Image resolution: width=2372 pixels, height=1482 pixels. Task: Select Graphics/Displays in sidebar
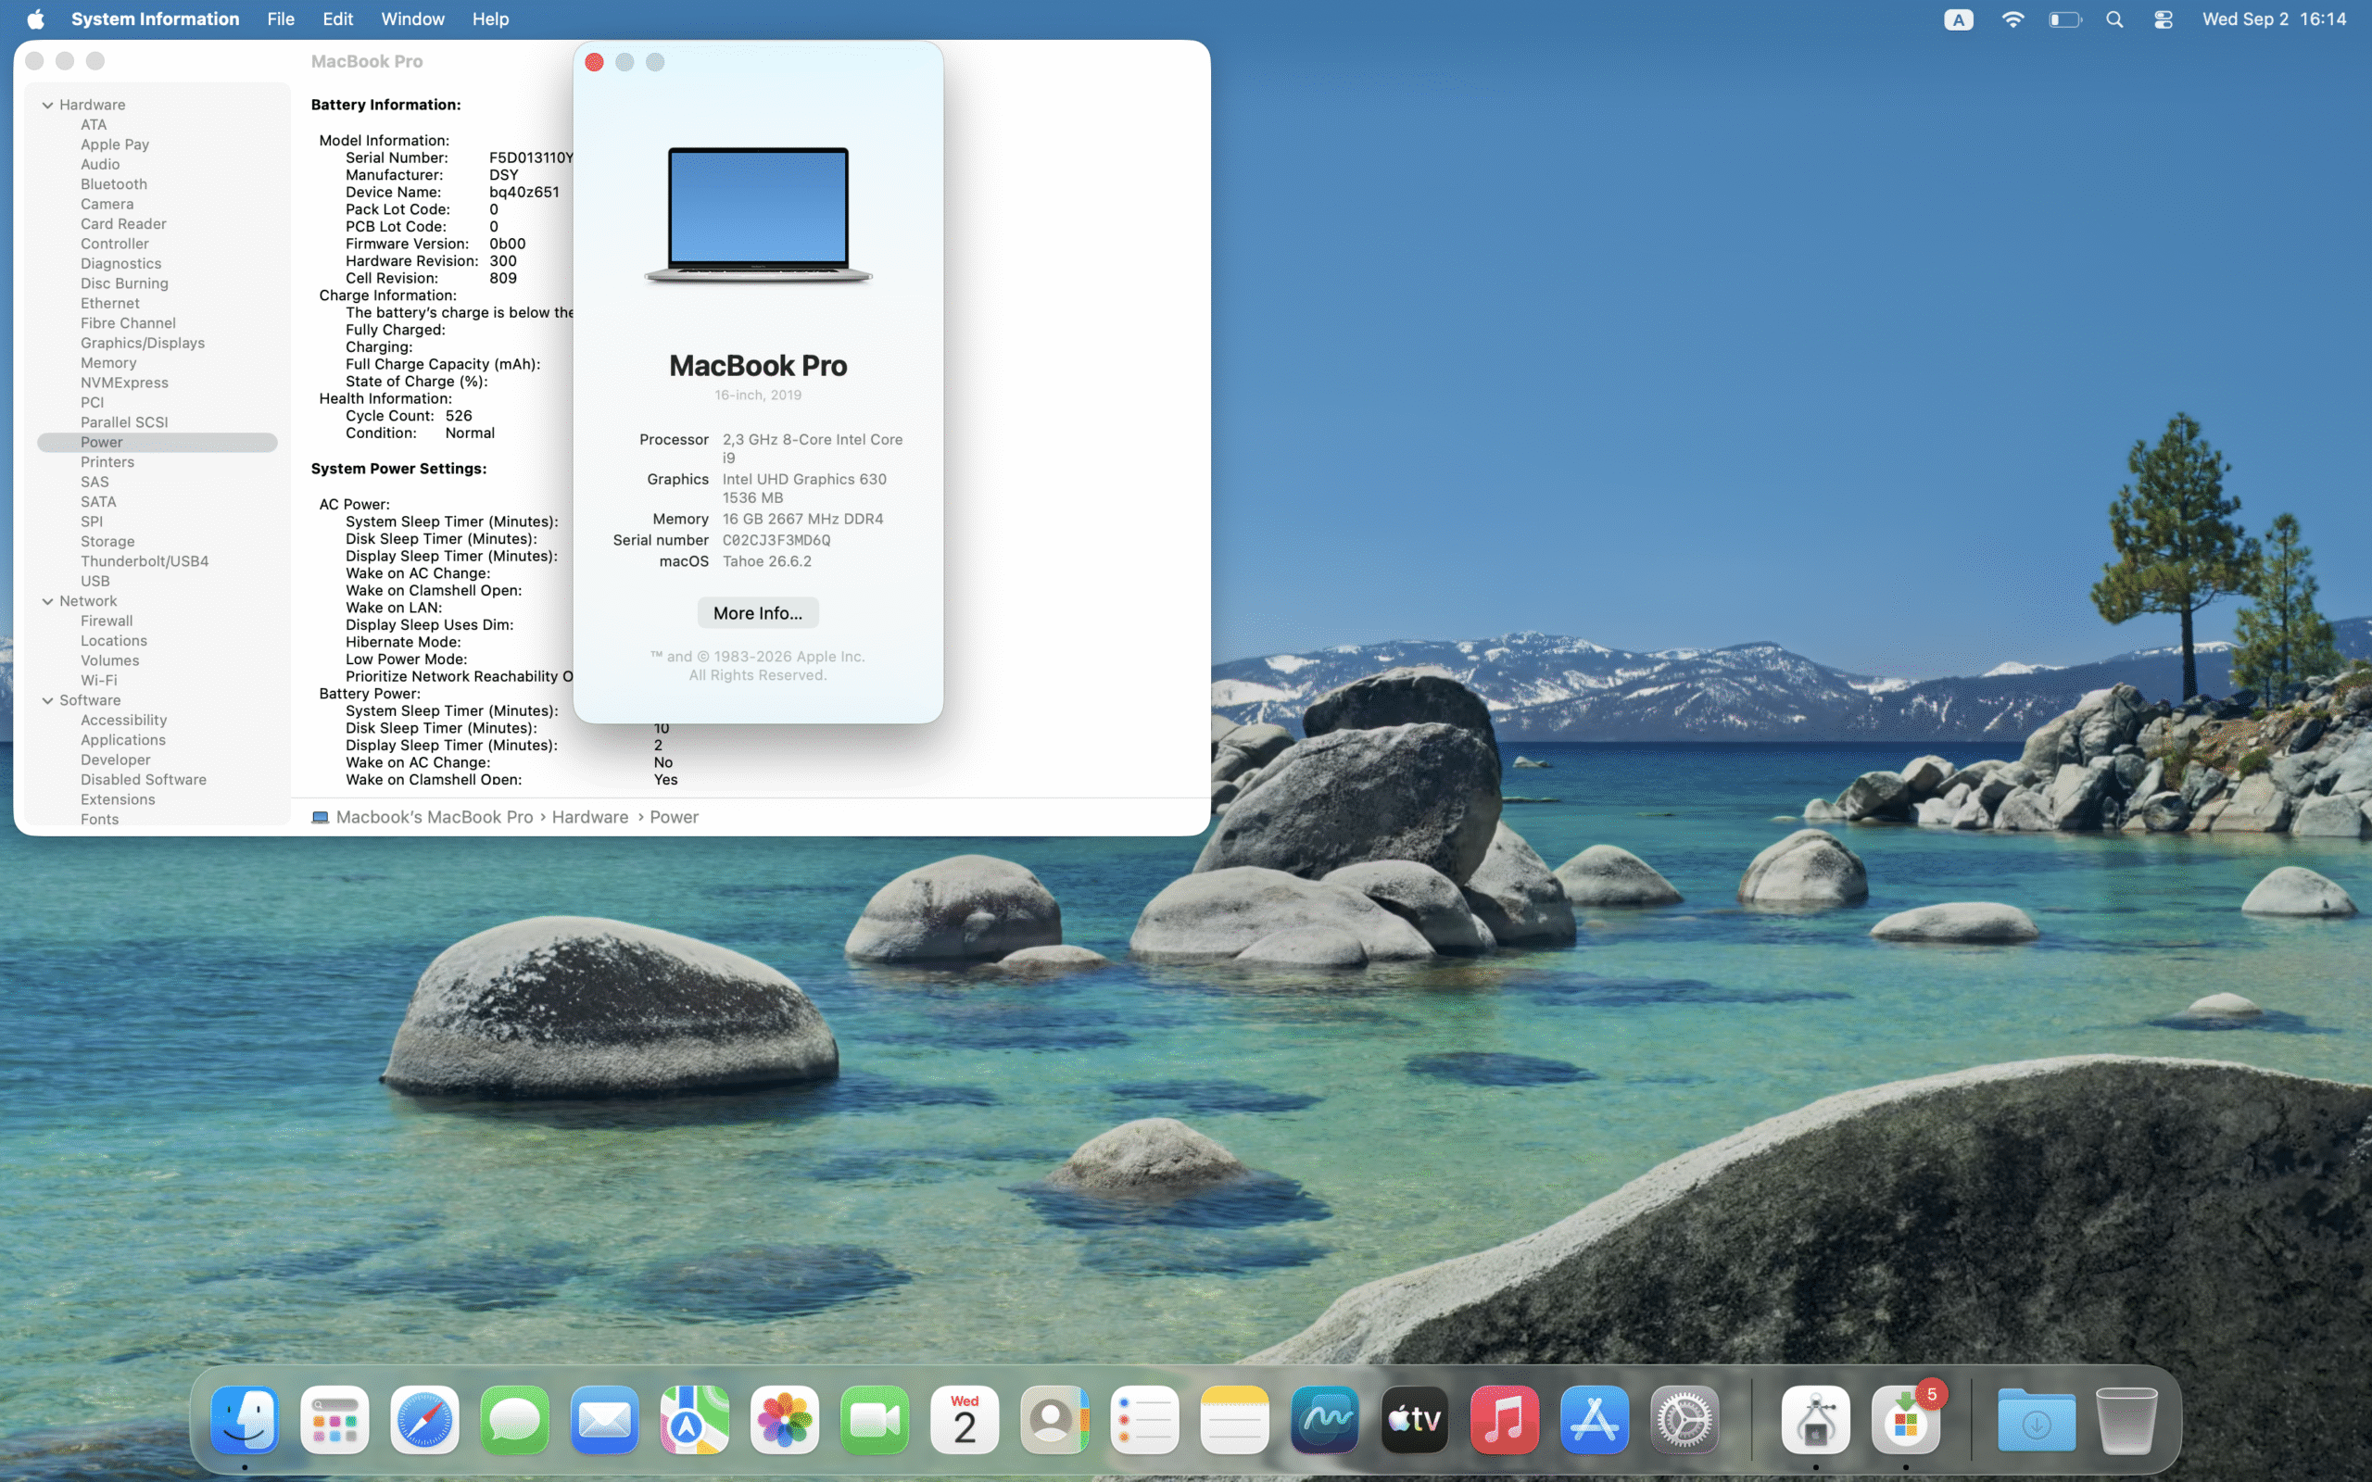pyautogui.click(x=142, y=343)
